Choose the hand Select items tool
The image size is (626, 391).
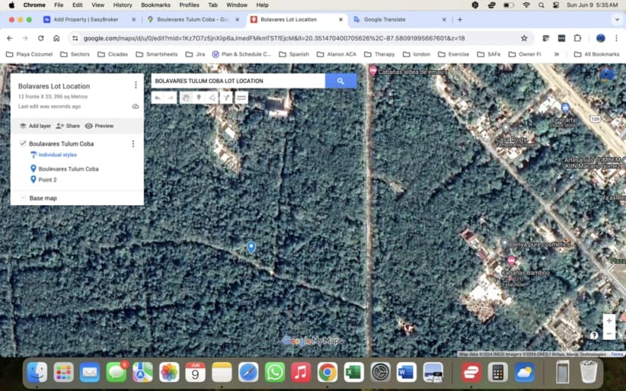185,97
